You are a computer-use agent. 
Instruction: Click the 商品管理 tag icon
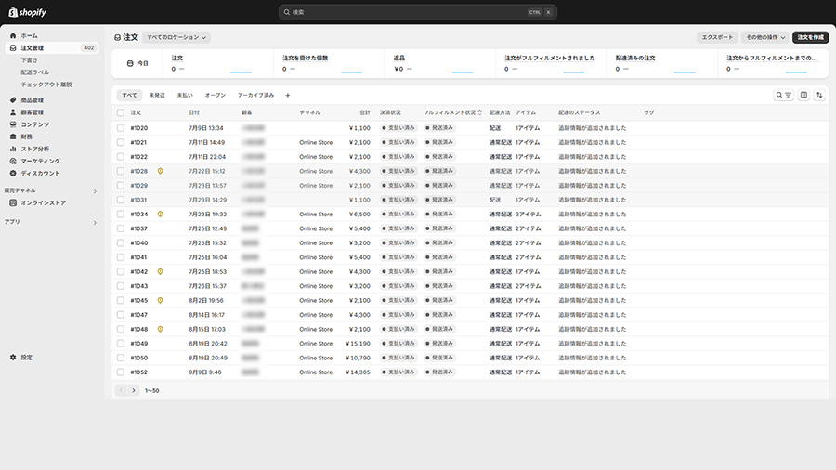coord(13,100)
